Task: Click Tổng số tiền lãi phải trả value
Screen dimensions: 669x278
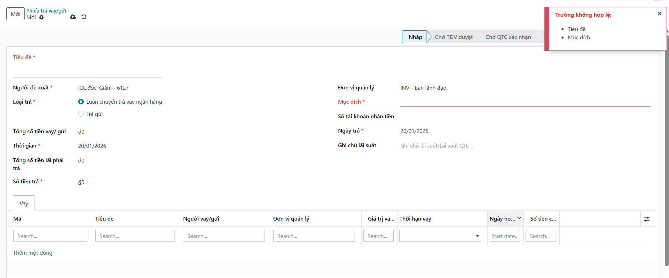Action: (81, 161)
